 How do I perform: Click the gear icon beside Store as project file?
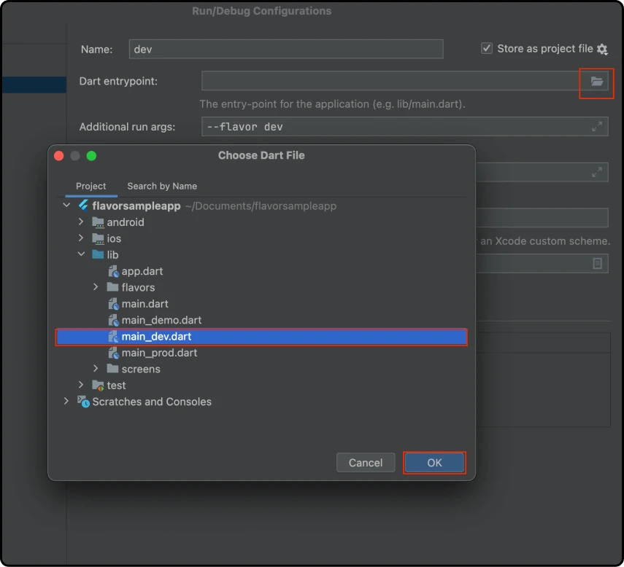tap(603, 48)
